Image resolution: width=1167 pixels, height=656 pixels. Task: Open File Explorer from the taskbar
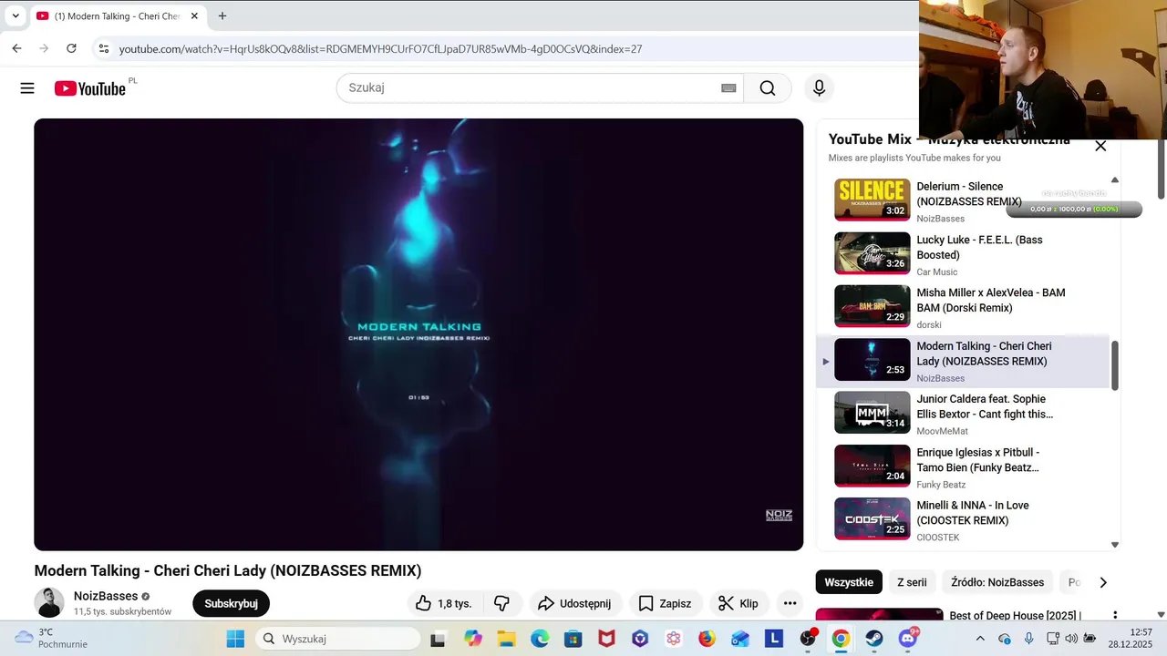point(506,639)
